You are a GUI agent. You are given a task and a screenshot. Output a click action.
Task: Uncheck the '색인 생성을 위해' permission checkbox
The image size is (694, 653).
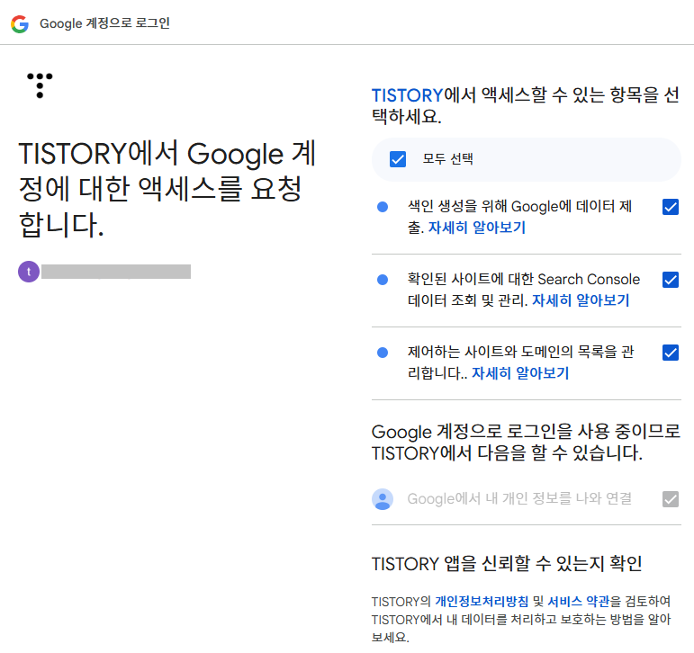[x=671, y=207]
